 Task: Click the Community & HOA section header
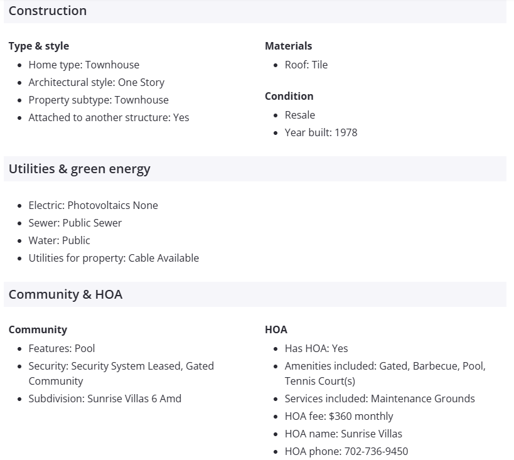[x=65, y=294]
